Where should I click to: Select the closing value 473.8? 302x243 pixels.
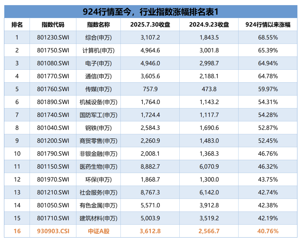[209, 89]
